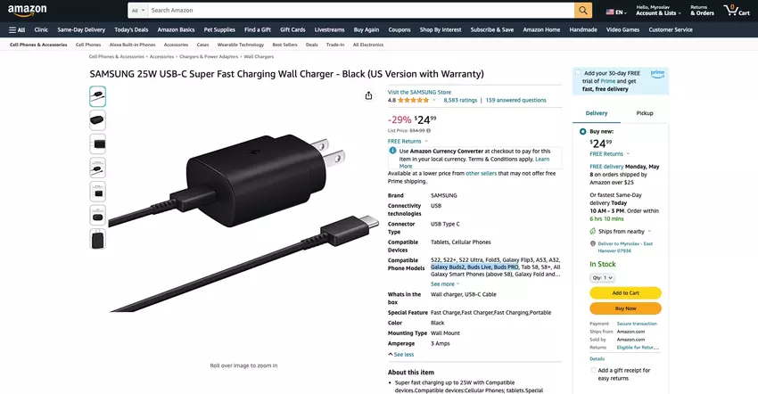Click into the Search Amazon field
Viewport: 758px width, 394px height.
[360, 10]
